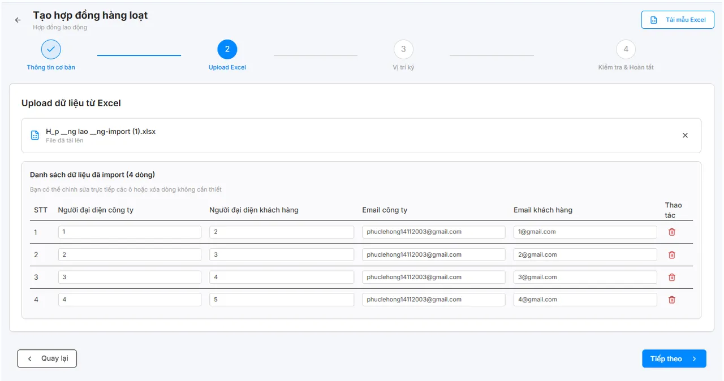Remove the uploaded xlsx file
This screenshot has height=381, width=724.
[685, 136]
